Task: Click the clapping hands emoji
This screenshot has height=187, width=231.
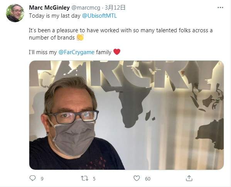Action: (x=80, y=37)
